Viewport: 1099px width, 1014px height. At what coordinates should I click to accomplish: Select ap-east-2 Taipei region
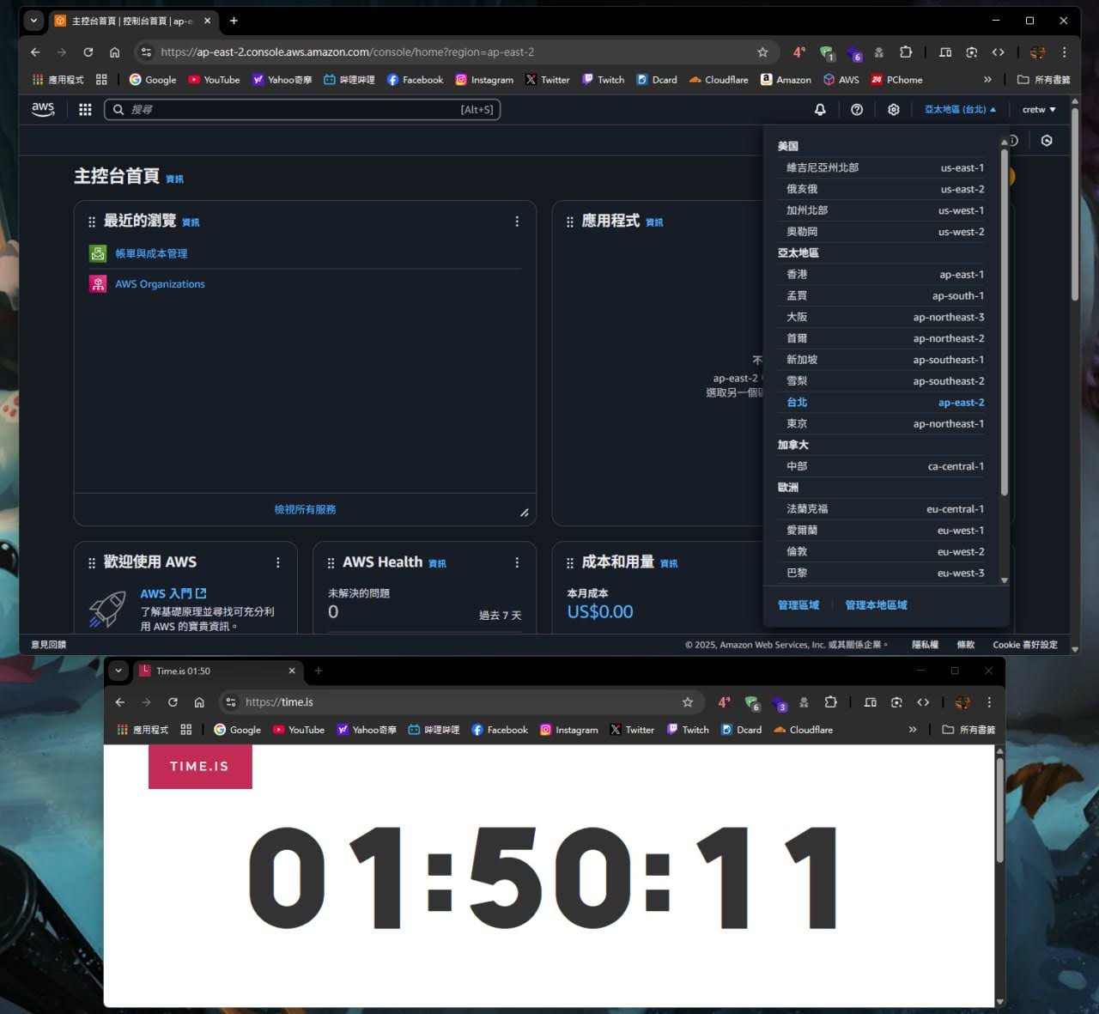(x=885, y=402)
